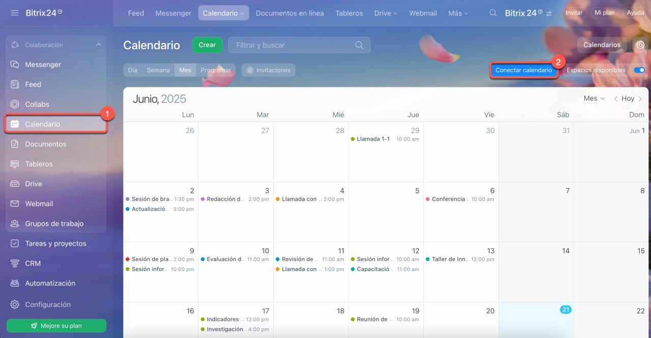
Task: Open Documentos in the left sidebar
Action: pyautogui.click(x=56, y=144)
